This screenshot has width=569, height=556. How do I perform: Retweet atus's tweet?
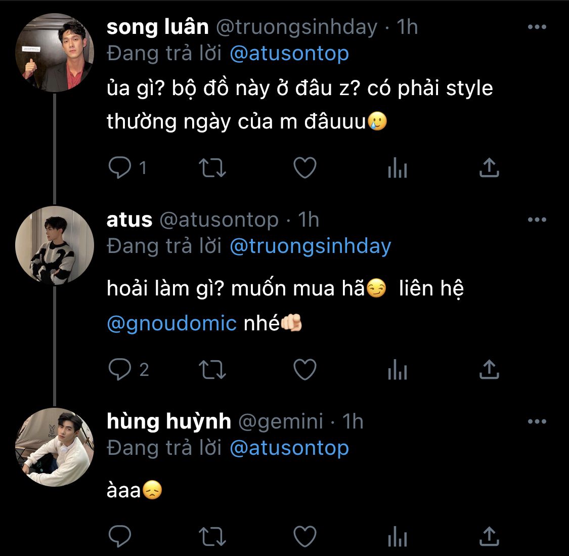212,370
